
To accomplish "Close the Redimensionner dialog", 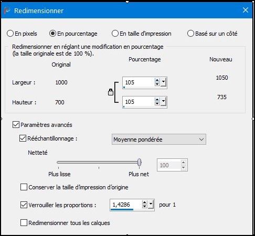I will pos(246,10).
